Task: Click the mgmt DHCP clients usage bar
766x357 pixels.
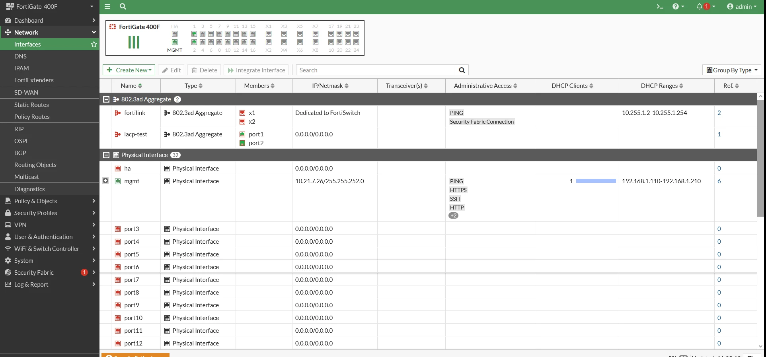Action: coord(596,181)
